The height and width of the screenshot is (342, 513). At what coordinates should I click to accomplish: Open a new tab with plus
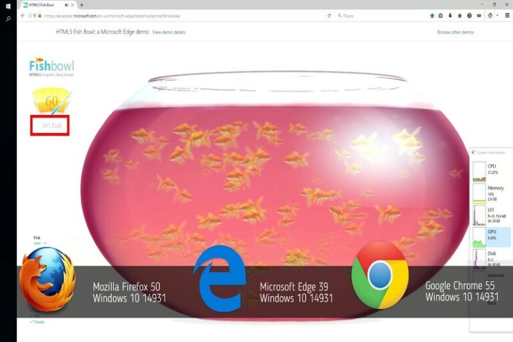pos(81,5)
